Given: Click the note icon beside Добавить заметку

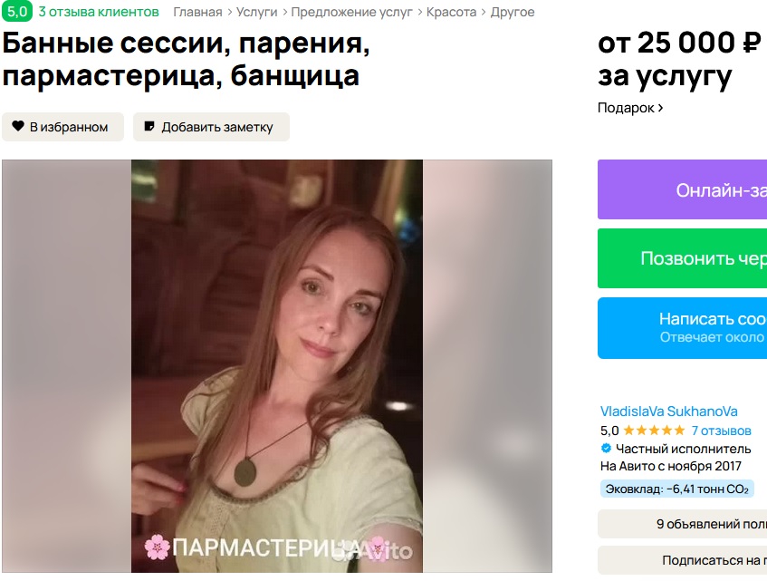Looking at the screenshot, I should click(x=149, y=126).
